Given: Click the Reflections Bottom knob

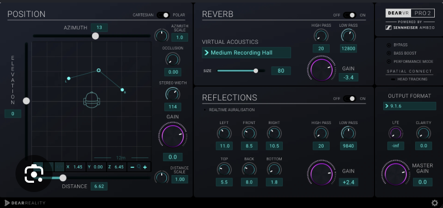Looking at the screenshot, I should click(x=274, y=169).
